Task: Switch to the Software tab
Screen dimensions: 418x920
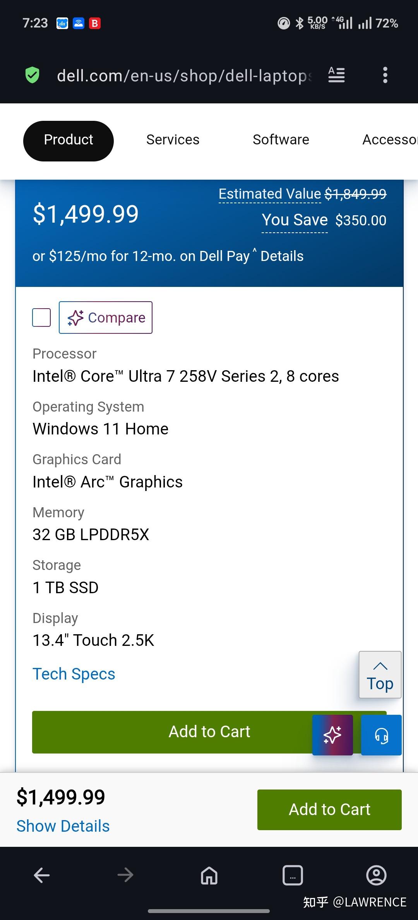Action: [281, 140]
